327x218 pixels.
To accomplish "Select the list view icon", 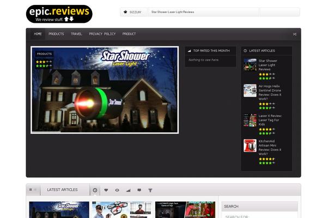I will (35, 190).
